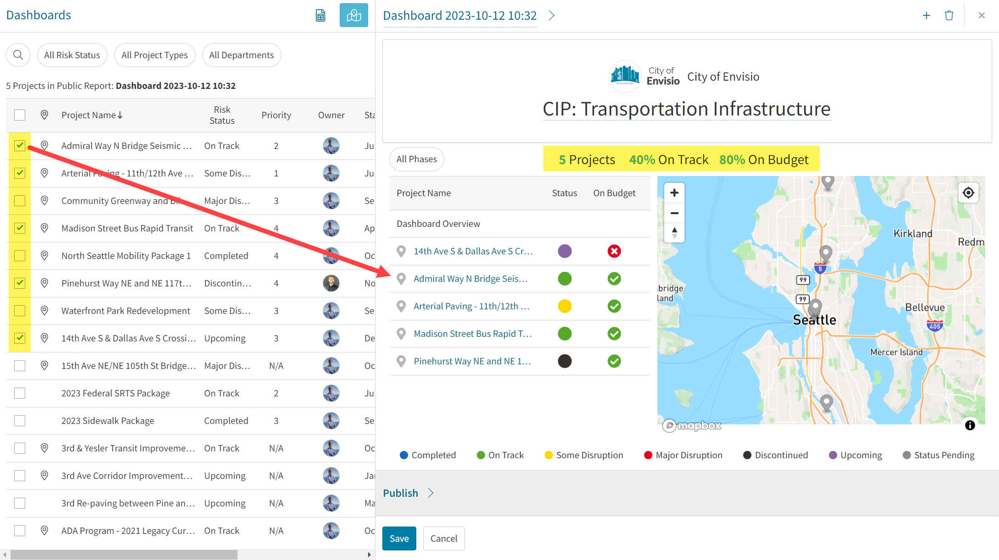Open the All Departments filter
The image size is (999, 560).
pos(242,55)
